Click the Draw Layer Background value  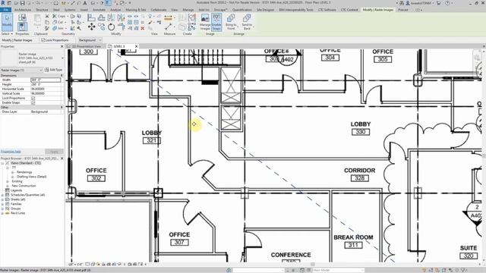coord(46,111)
